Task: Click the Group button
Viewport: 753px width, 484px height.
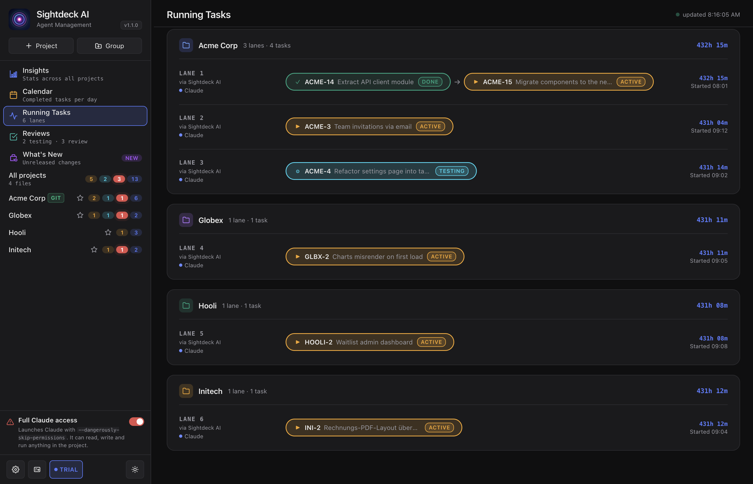Action: click(x=109, y=46)
